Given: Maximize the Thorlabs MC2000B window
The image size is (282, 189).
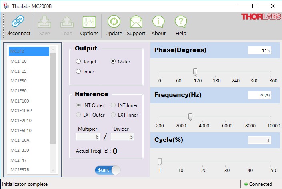Looking at the screenshot, I should [x=254, y=6].
